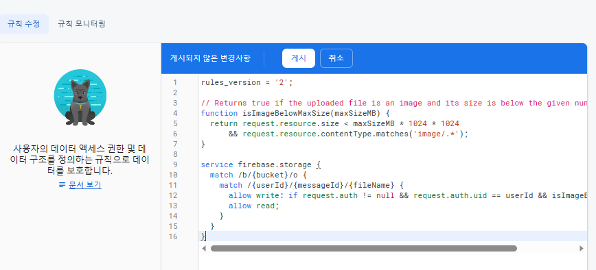596x270 pixels.
Task: Click the allow read; line
Action: [x=253, y=206]
